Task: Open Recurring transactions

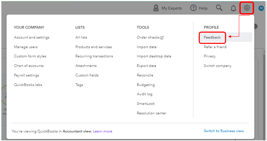Action: pos(94,56)
